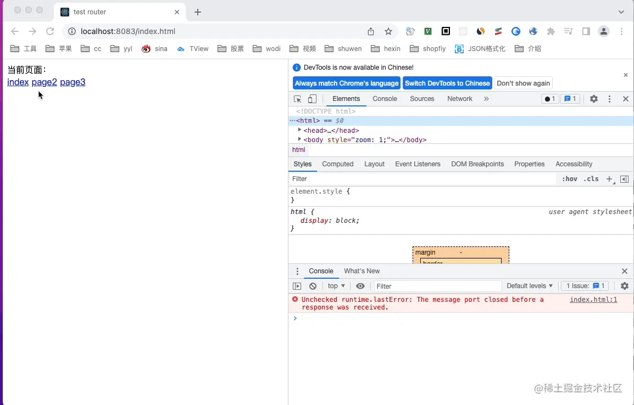
Task: Click the error count badge in DevTools
Action: click(x=550, y=99)
